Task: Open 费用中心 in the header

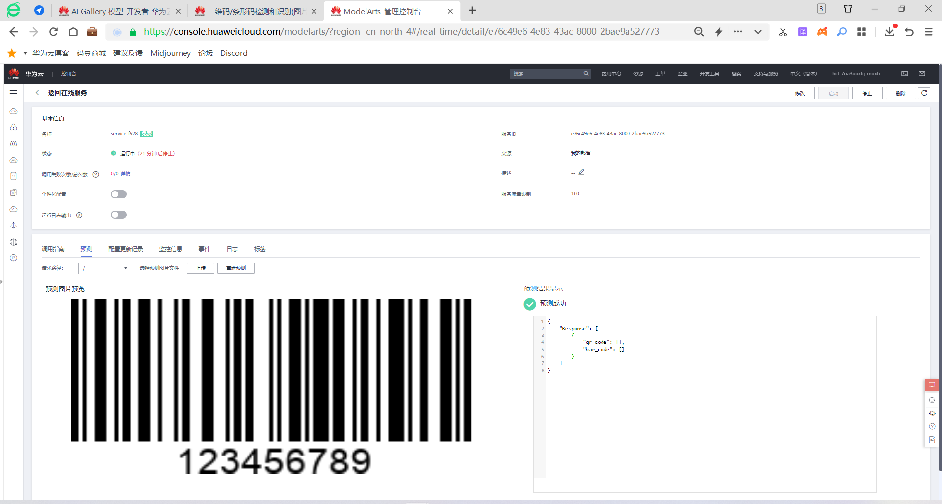Action: click(611, 74)
